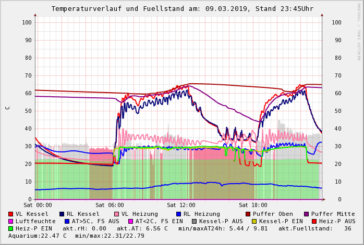Screen dimensions: 364x245
Task: Select the Sat 18:00 time axis label
Action: [x=253, y=205]
